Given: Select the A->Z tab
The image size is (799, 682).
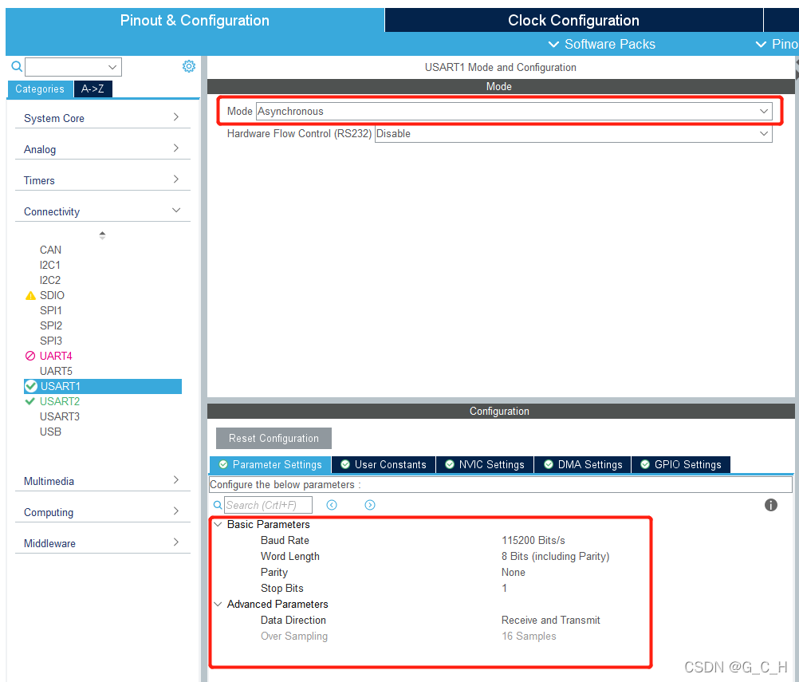Looking at the screenshot, I should (x=92, y=89).
